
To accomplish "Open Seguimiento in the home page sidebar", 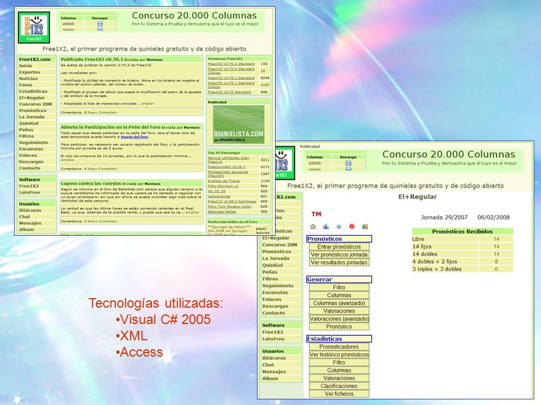I will [33, 142].
